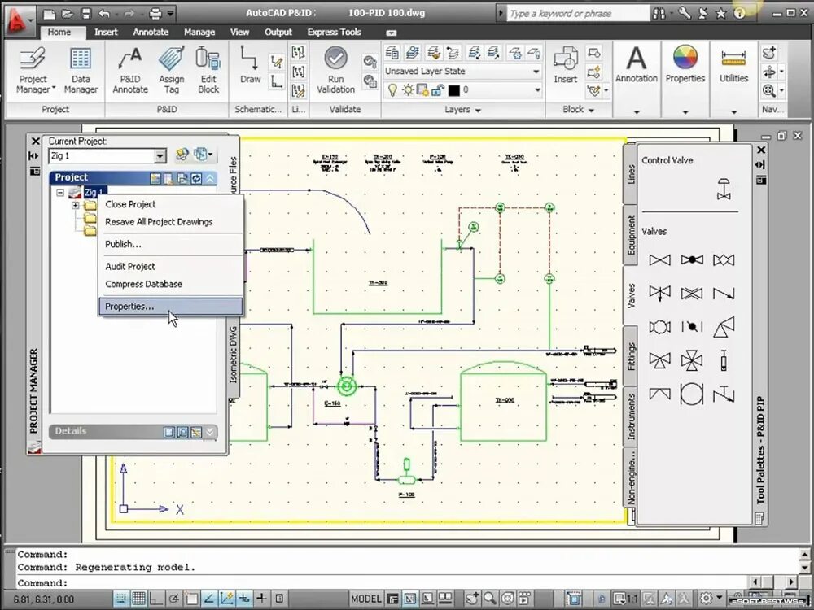This screenshot has height=610, width=814.
Task: Click the Plot printer icon in the title bar
Action: pos(155,14)
